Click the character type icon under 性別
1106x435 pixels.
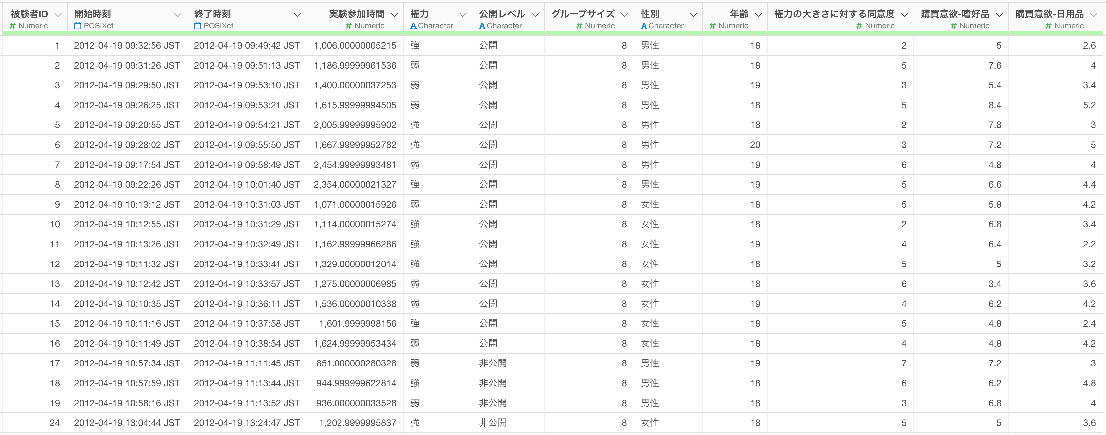point(644,26)
